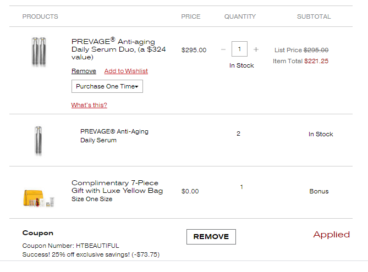Open the What's this? link
Image resolution: width=368 pixels, height=272 pixels.
89,105
